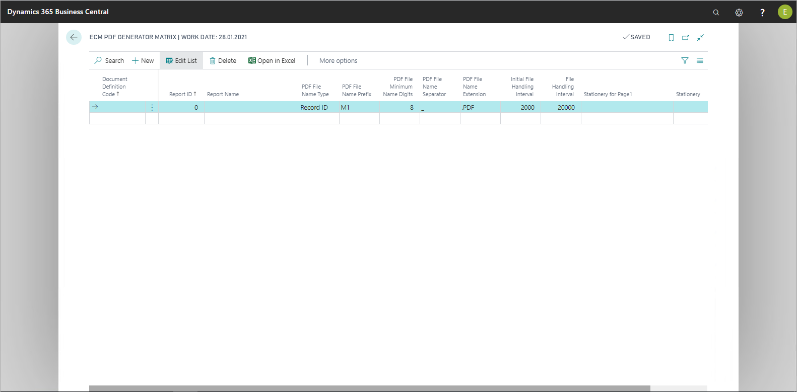This screenshot has height=392, width=797.
Task: Click the help question mark icon
Action: click(x=762, y=12)
